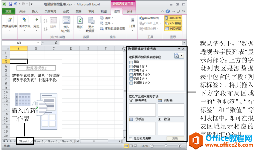Enable the 推迟布局更新 checkbox
Image resolution: width=256 pixels, height=152 pixels.
tap(131, 138)
